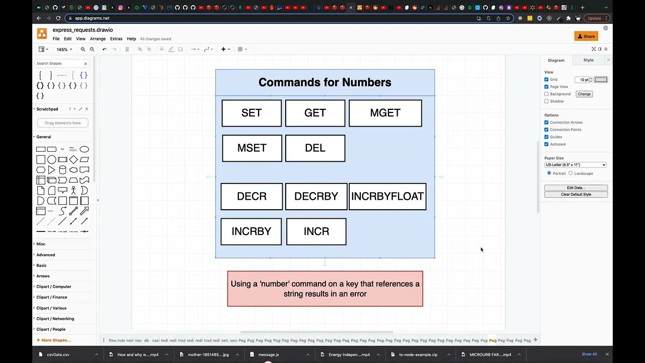Select the cloud shape in General
Viewport: 645px width, 363px height.
(x=74, y=170)
